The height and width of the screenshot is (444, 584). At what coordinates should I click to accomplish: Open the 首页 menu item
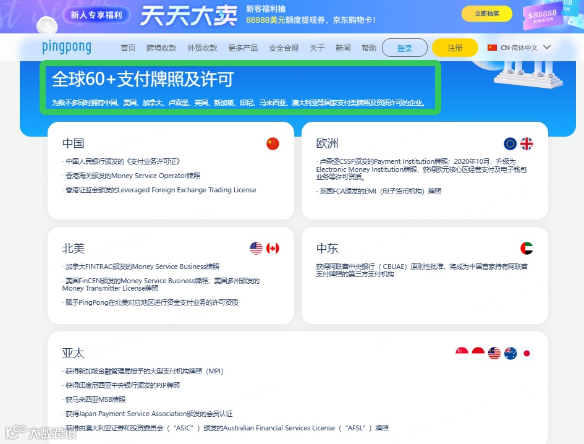point(128,48)
